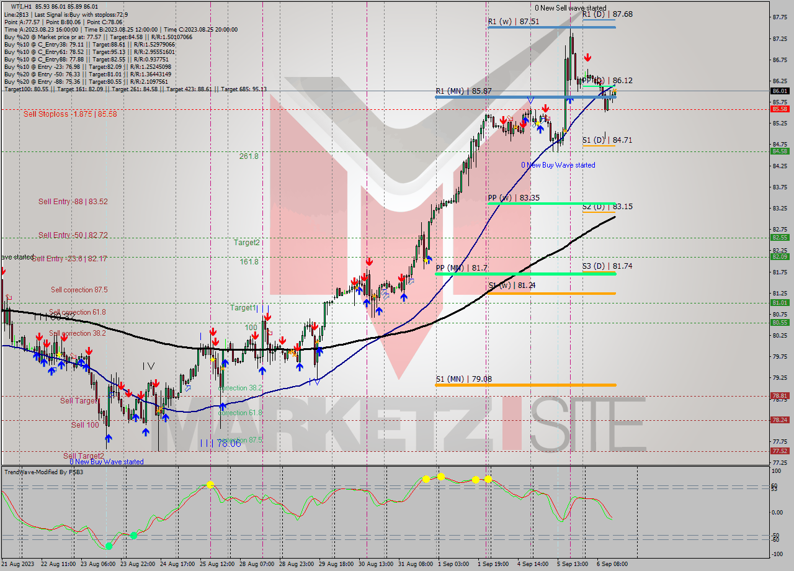Screen dimensions: 794x571
Task: Click the 'R1 (w) | 87.51' resistance label
Action: (x=512, y=21)
